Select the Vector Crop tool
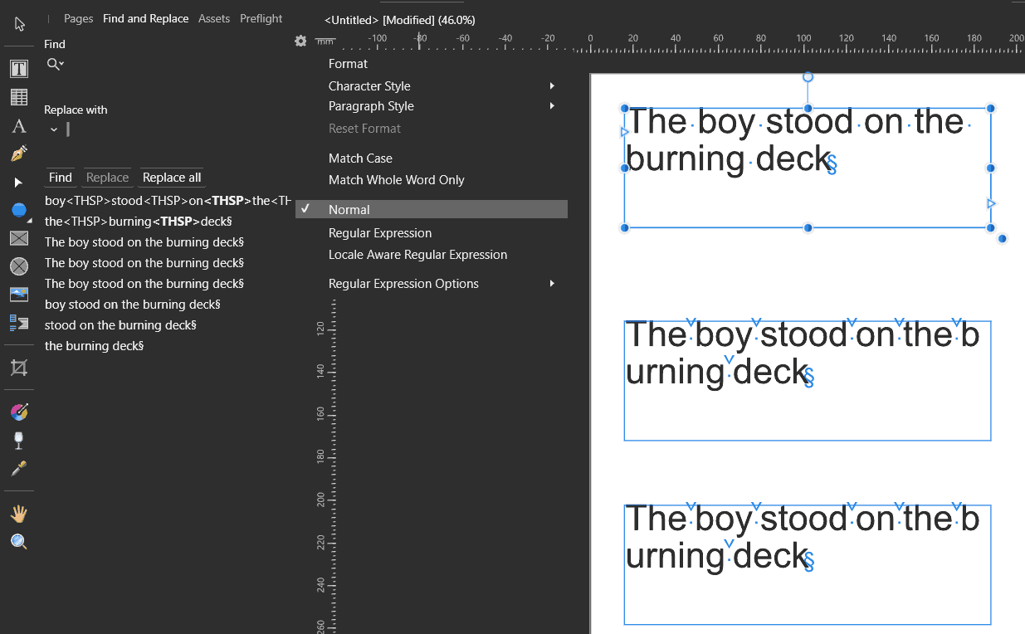Image resolution: width=1025 pixels, height=634 pixels. (x=19, y=368)
